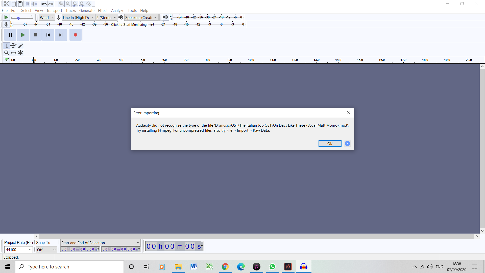Click the Stop square button

click(x=36, y=35)
